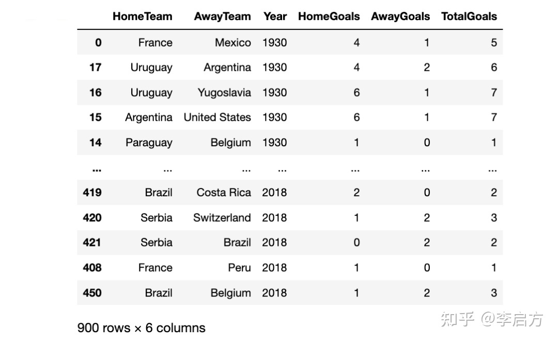Click the 900 rows × 6 columns text

[141, 328]
